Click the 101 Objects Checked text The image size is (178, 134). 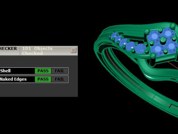tap(37, 51)
